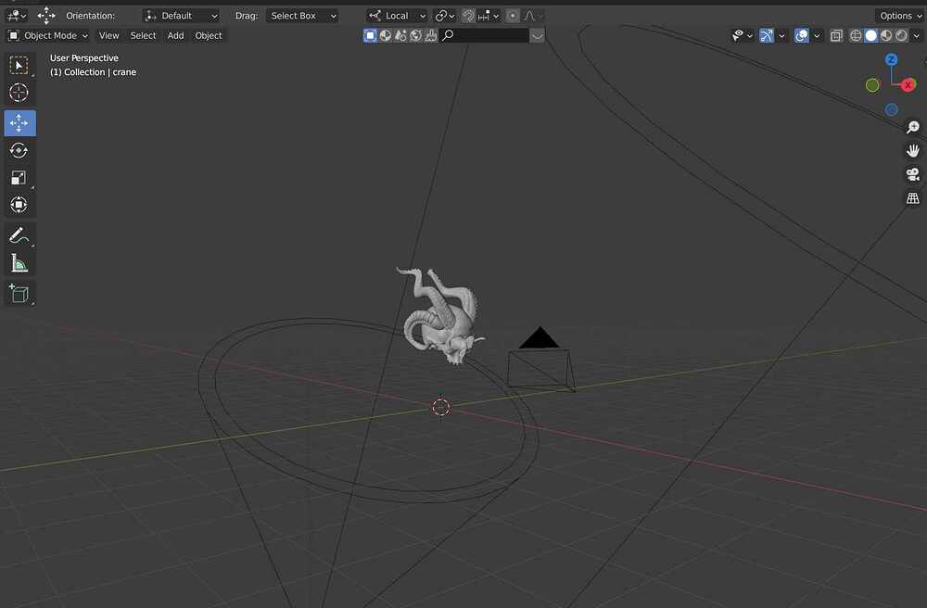The height and width of the screenshot is (608, 927).
Task: Open the Local transform orientation dropdown
Action: coord(396,16)
